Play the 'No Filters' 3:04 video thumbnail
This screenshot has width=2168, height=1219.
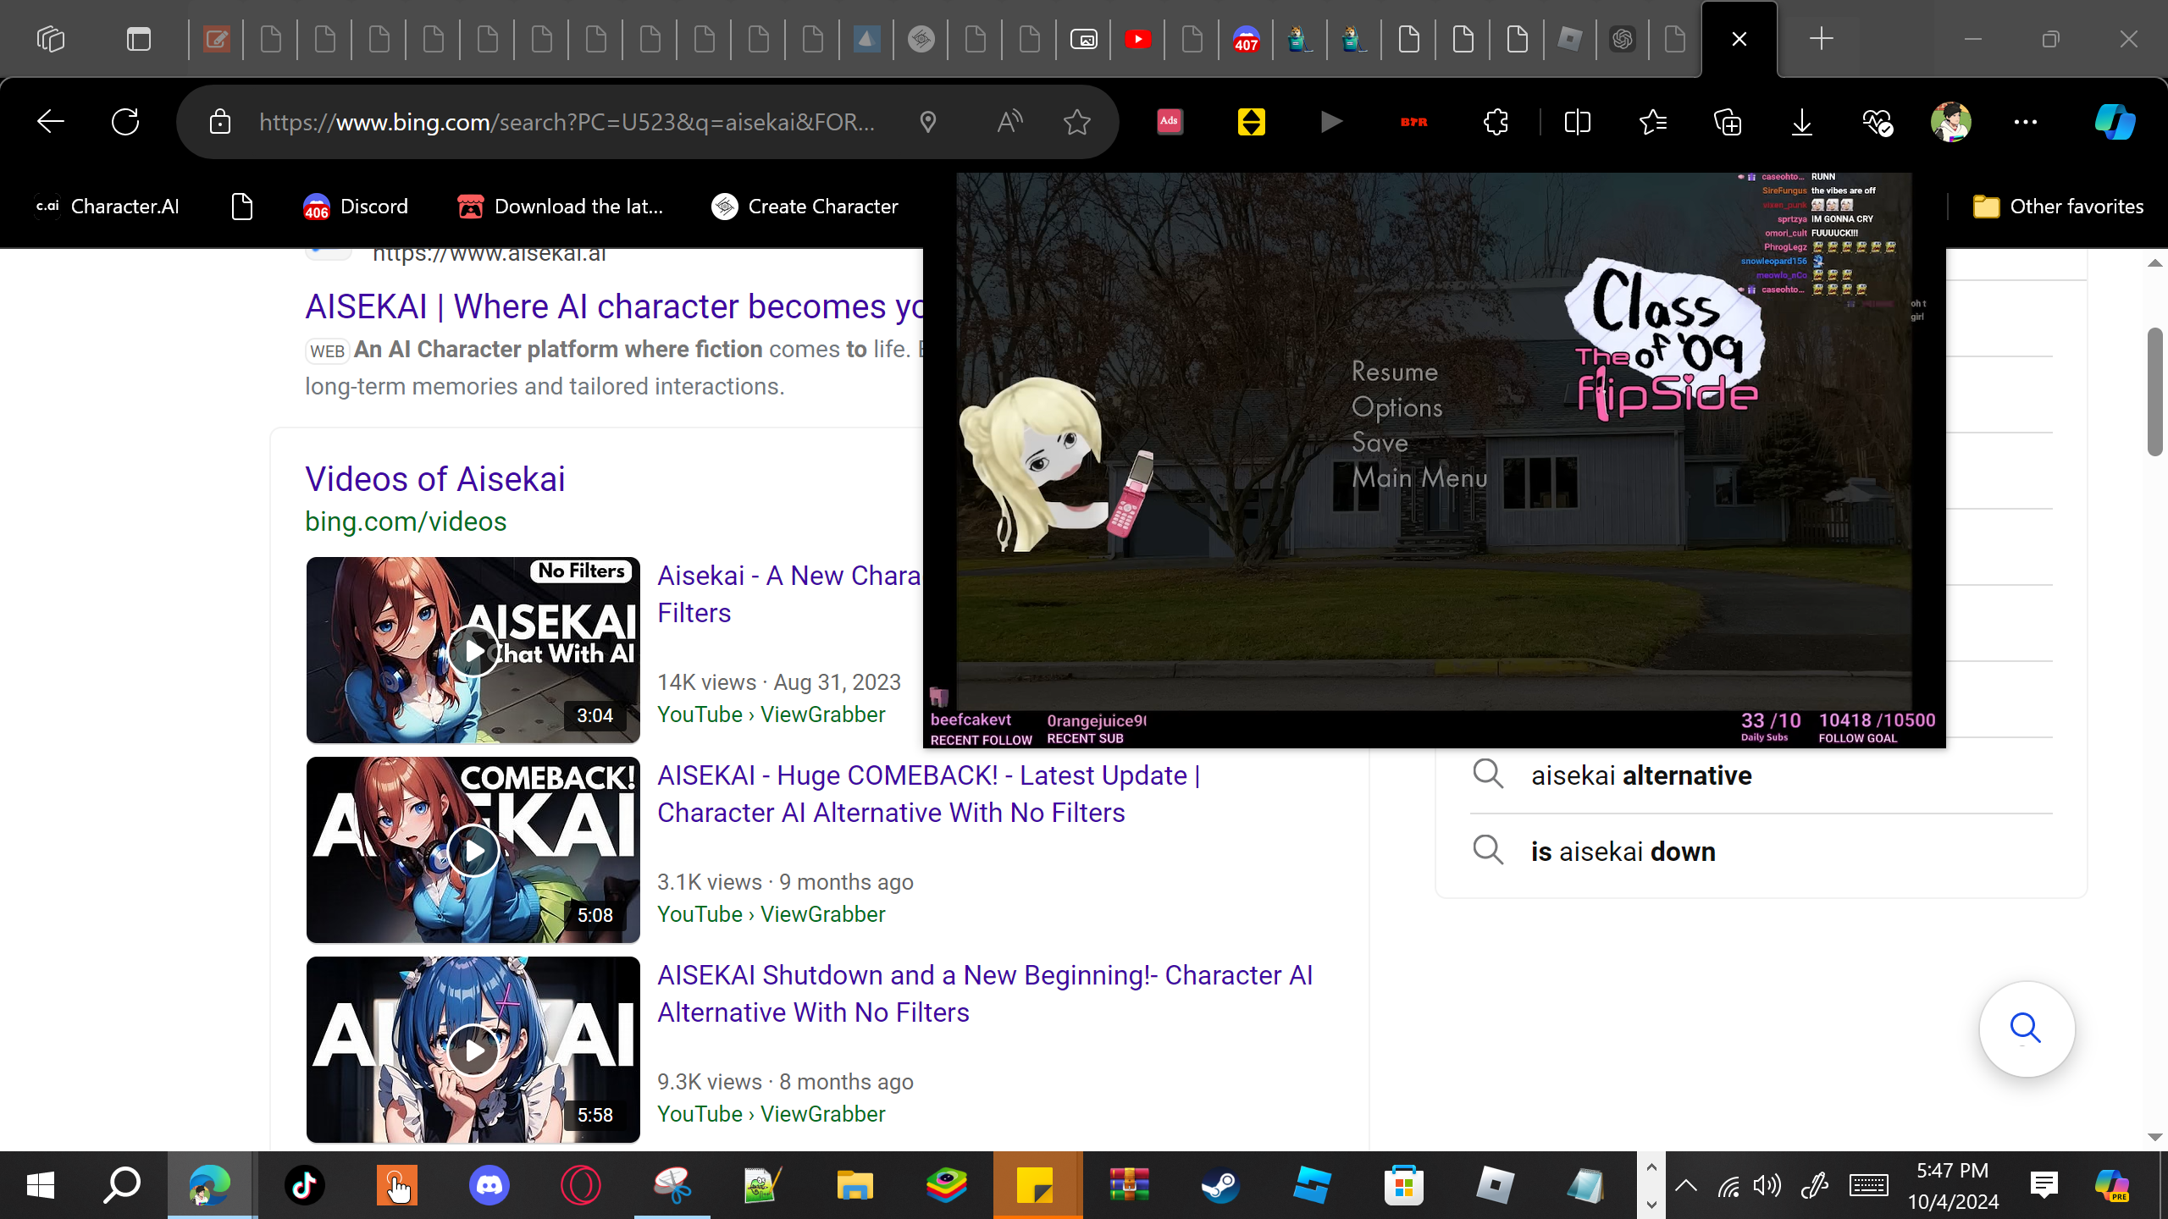(x=473, y=650)
